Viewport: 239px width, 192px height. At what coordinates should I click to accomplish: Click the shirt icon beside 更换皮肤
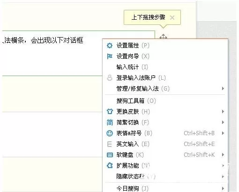point(110,112)
